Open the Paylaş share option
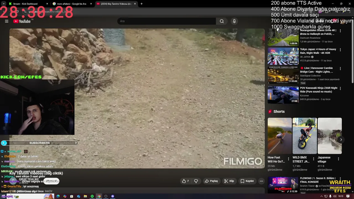354x199 pixels. coord(211,181)
